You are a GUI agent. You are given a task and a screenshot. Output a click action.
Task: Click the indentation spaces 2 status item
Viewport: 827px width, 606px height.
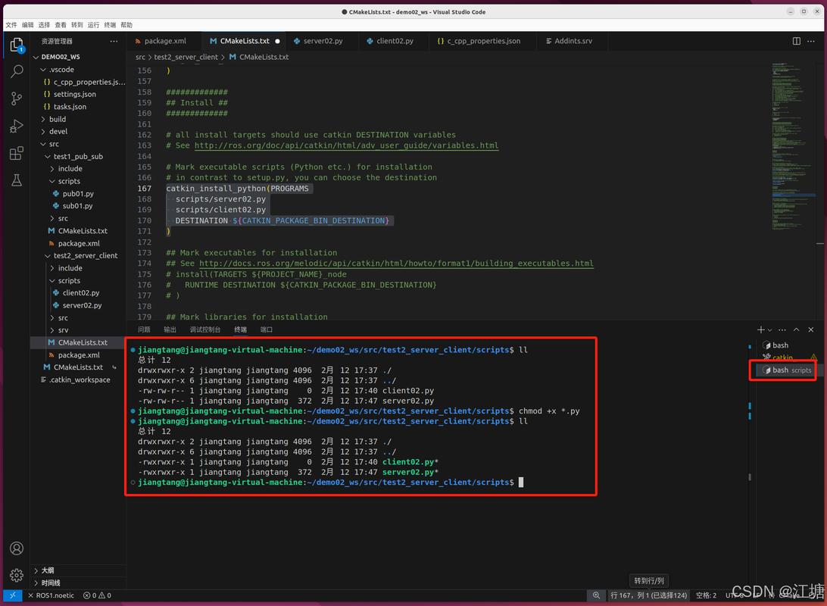(707, 595)
